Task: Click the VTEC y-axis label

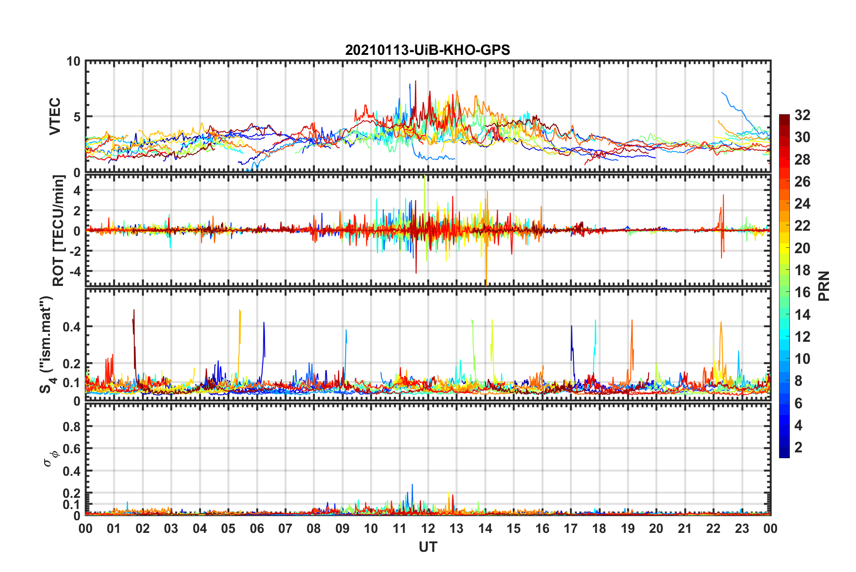Action: coord(54,116)
